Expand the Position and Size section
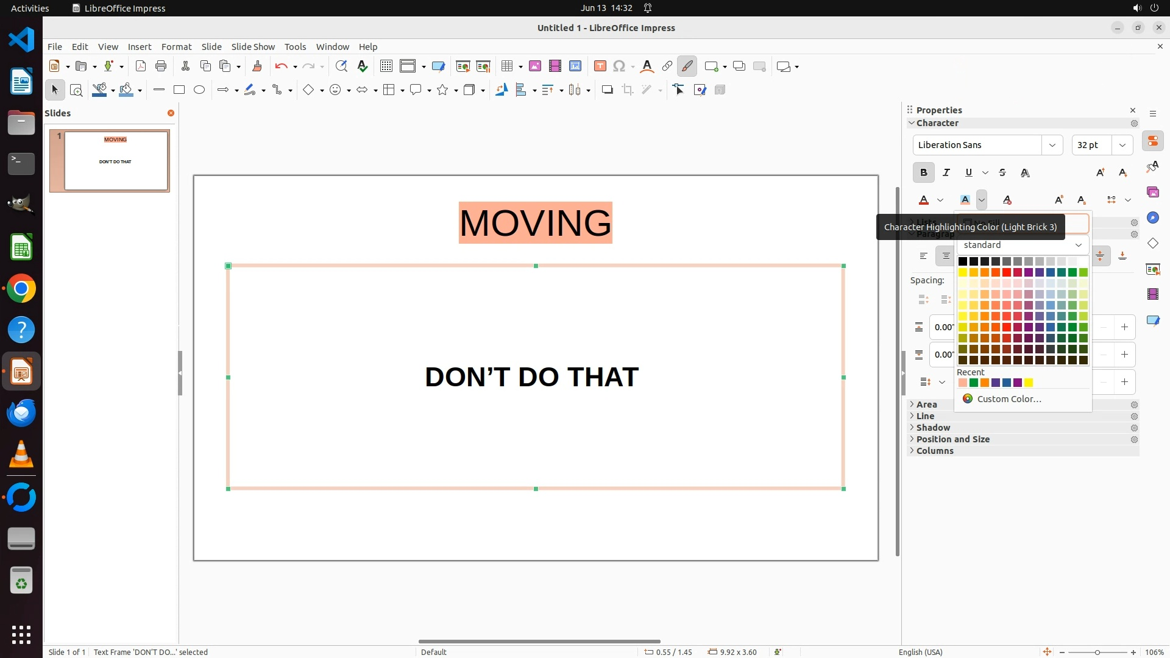The image size is (1170, 658). click(x=952, y=439)
